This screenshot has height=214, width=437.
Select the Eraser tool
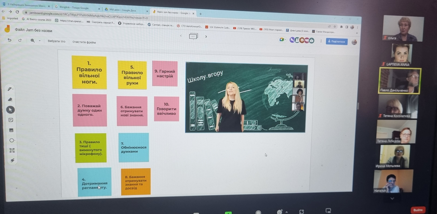coord(10,99)
